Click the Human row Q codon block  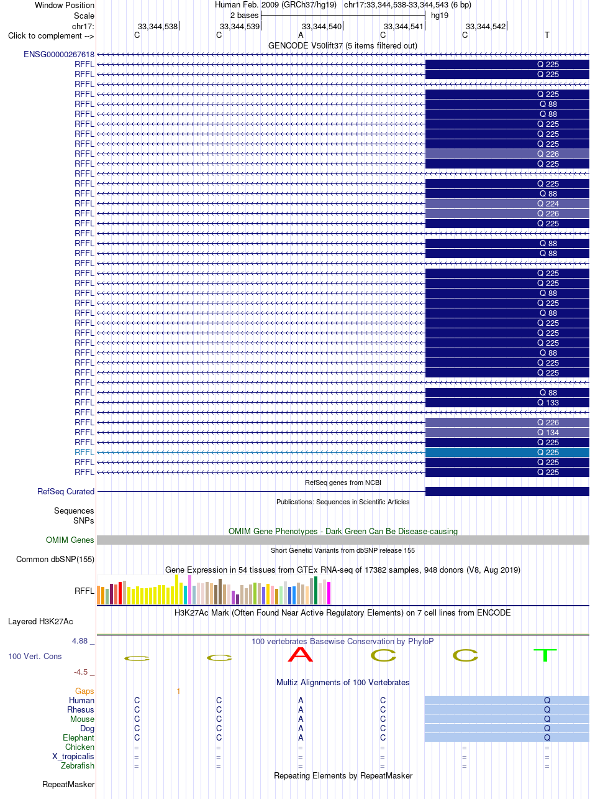(507, 700)
